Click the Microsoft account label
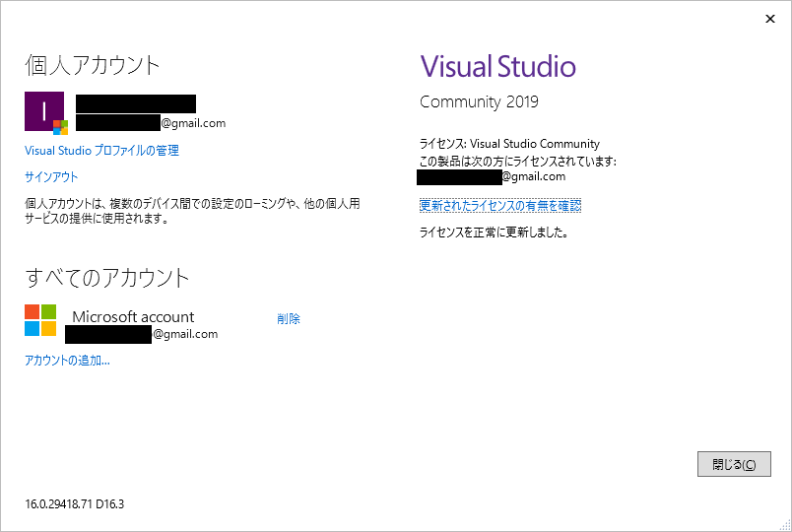The image size is (792, 532). (133, 317)
